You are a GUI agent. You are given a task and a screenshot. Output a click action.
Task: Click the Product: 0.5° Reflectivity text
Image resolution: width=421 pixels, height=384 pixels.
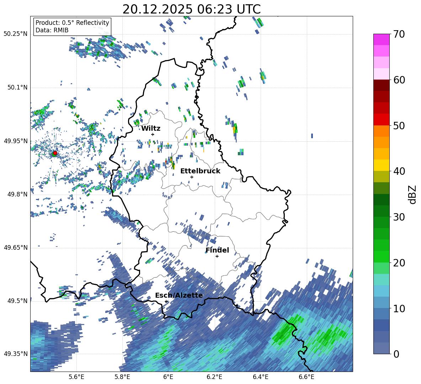[72, 23]
